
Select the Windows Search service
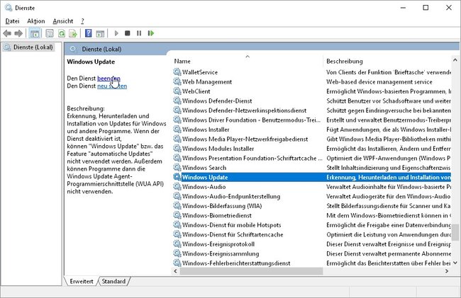click(x=311, y=168)
